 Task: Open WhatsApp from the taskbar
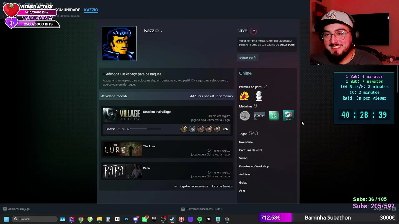pos(145,219)
